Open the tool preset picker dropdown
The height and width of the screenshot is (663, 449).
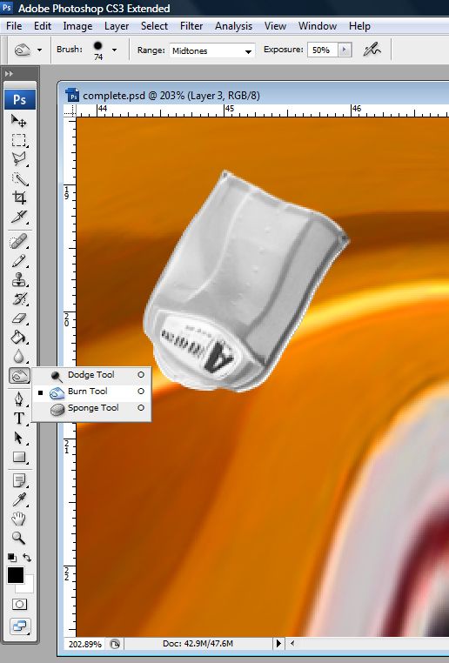pos(39,50)
